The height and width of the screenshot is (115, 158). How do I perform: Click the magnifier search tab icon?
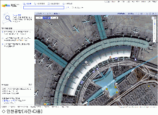24,4
